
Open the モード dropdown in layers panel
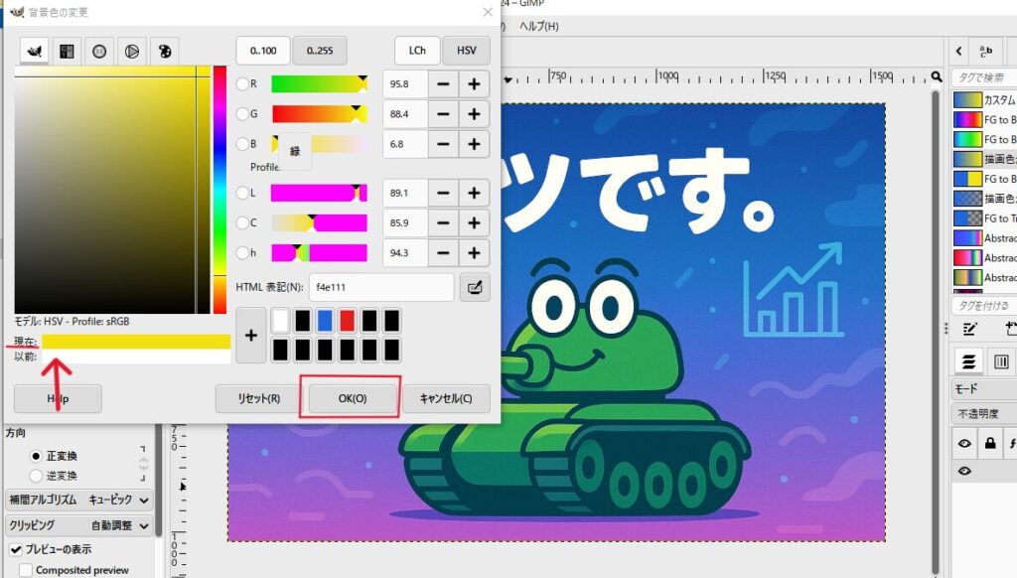984,389
